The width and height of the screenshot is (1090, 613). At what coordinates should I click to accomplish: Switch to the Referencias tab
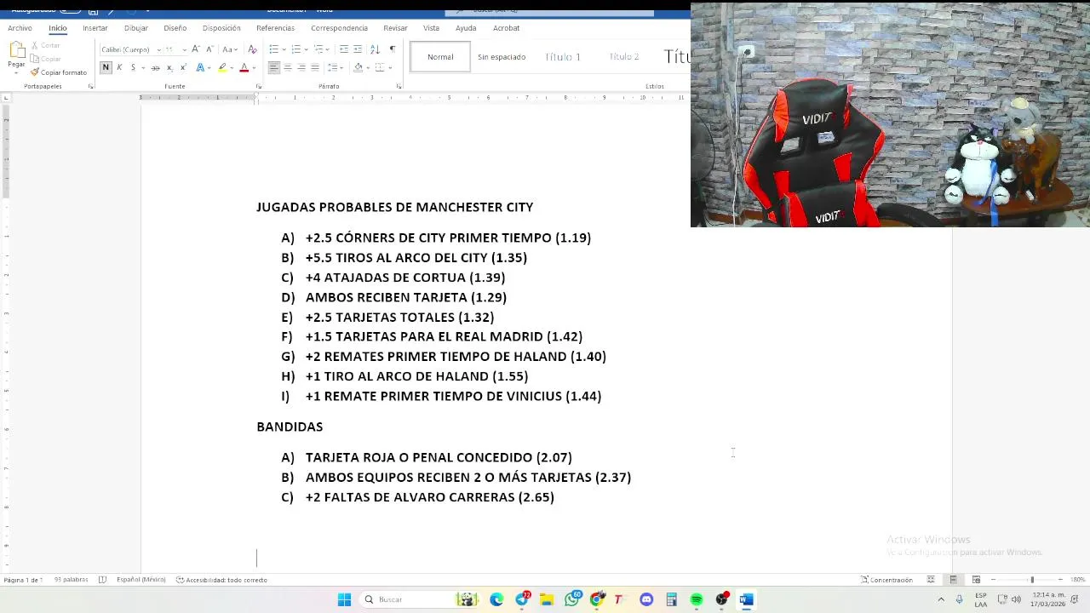[x=275, y=28]
